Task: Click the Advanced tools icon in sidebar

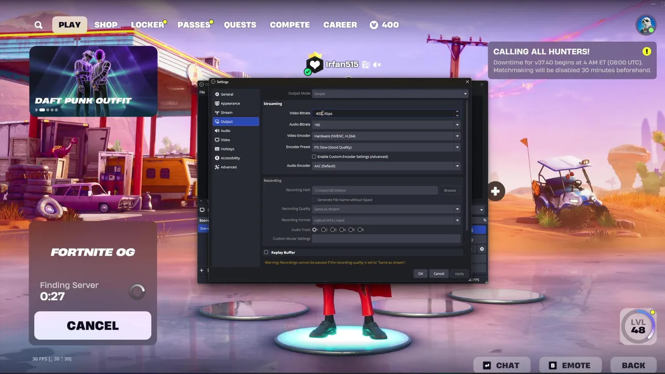Action: (217, 167)
